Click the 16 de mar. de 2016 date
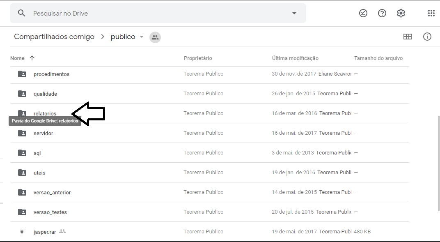The width and height of the screenshot is (440, 242). click(x=294, y=113)
